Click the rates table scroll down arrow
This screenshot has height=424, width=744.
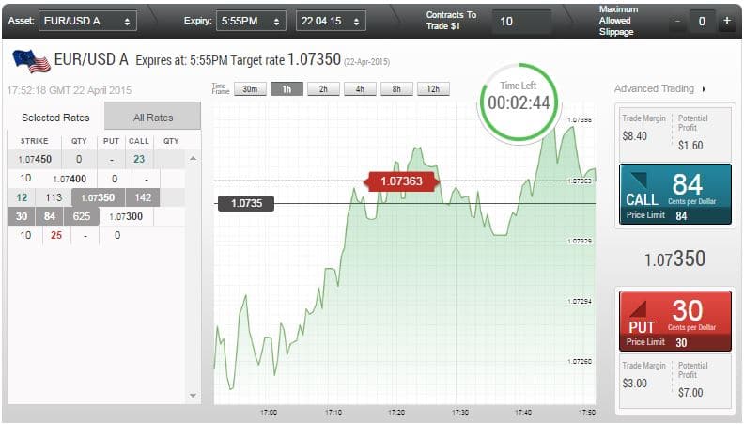(194, 395)
